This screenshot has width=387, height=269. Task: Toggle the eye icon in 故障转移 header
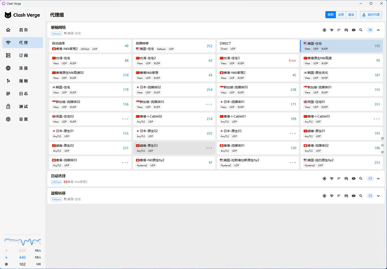(354, 196)
